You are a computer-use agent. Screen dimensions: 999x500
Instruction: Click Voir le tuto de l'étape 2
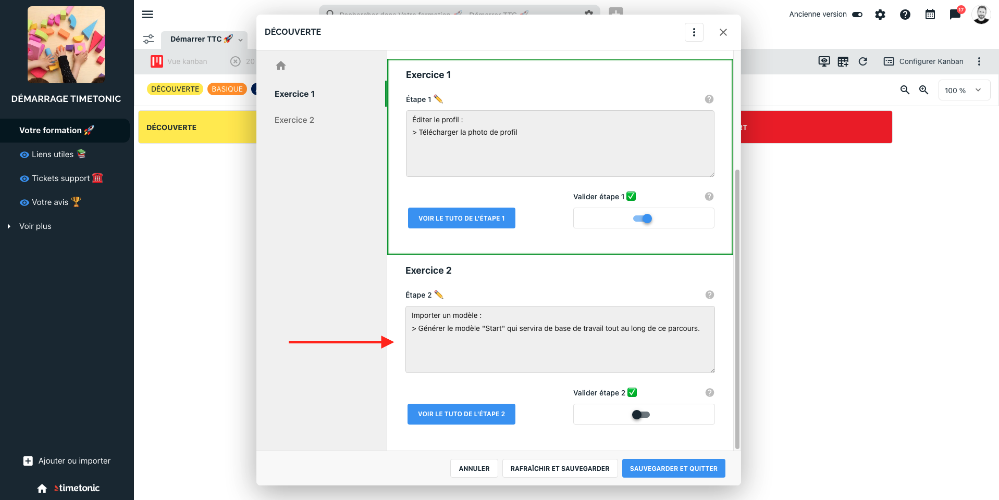[461, 414]
